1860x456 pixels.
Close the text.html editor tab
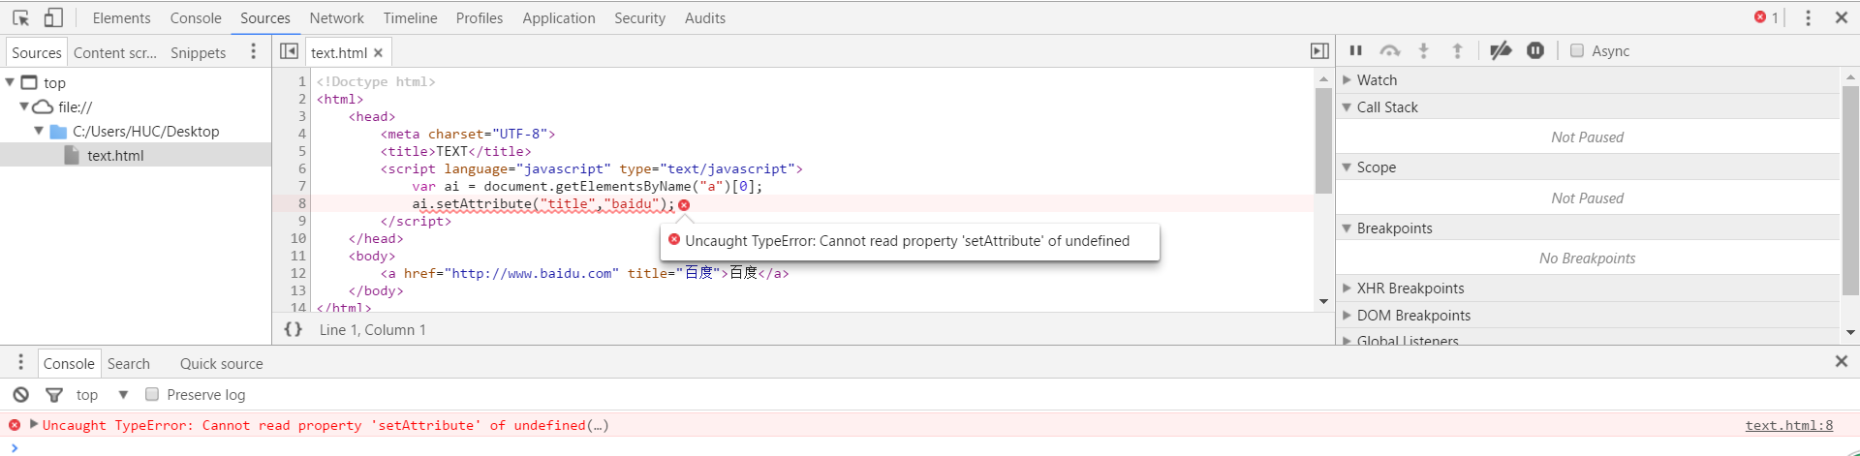tap(378, 53)
